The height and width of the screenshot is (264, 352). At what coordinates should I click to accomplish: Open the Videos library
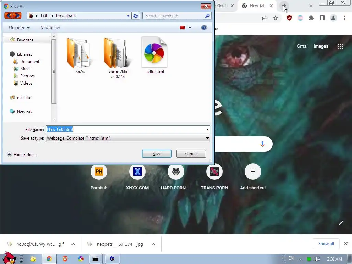pyautogui.click(x=26, y=83)
